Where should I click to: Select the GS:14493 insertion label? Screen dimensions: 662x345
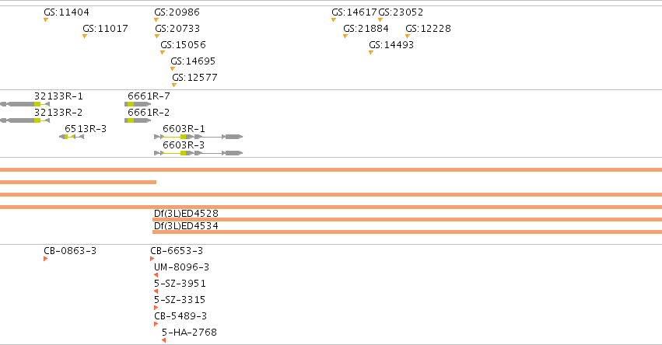pos(391,45)
